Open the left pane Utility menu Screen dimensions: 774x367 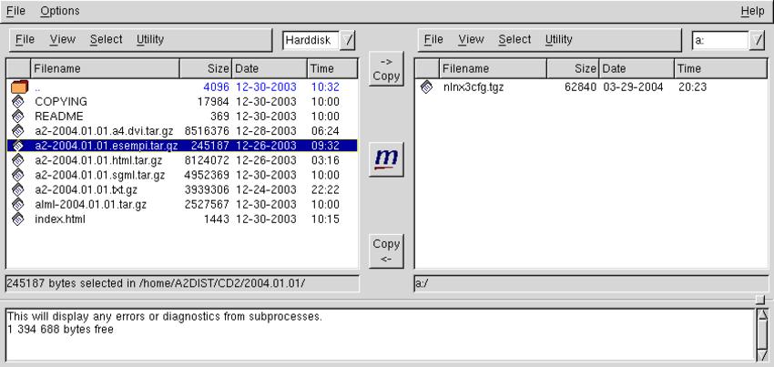click(150, 39)
